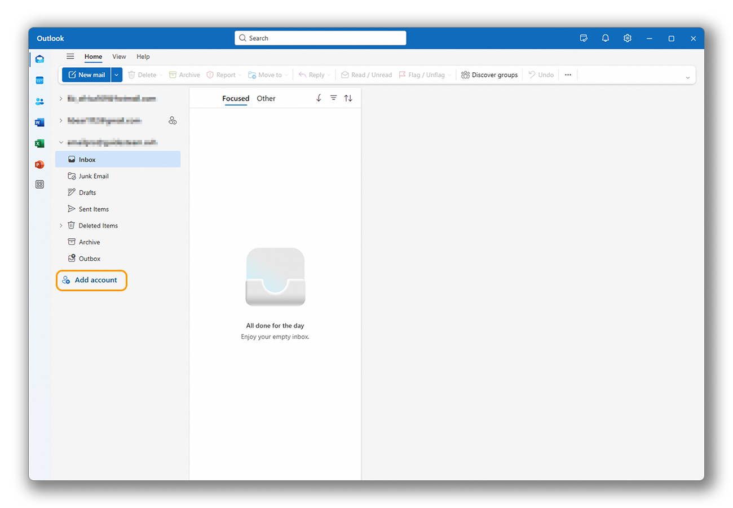This screenshot has width=733, height=508.
Task: Open the filter icon in message list
Action: click(333, 98)
